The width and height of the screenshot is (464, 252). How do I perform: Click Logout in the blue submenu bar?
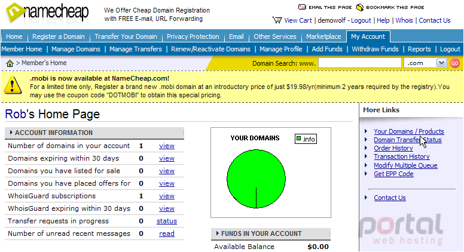[x=450, y=49]
